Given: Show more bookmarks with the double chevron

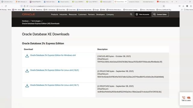Looking at the screenshot, I should (x=182, y=10).
